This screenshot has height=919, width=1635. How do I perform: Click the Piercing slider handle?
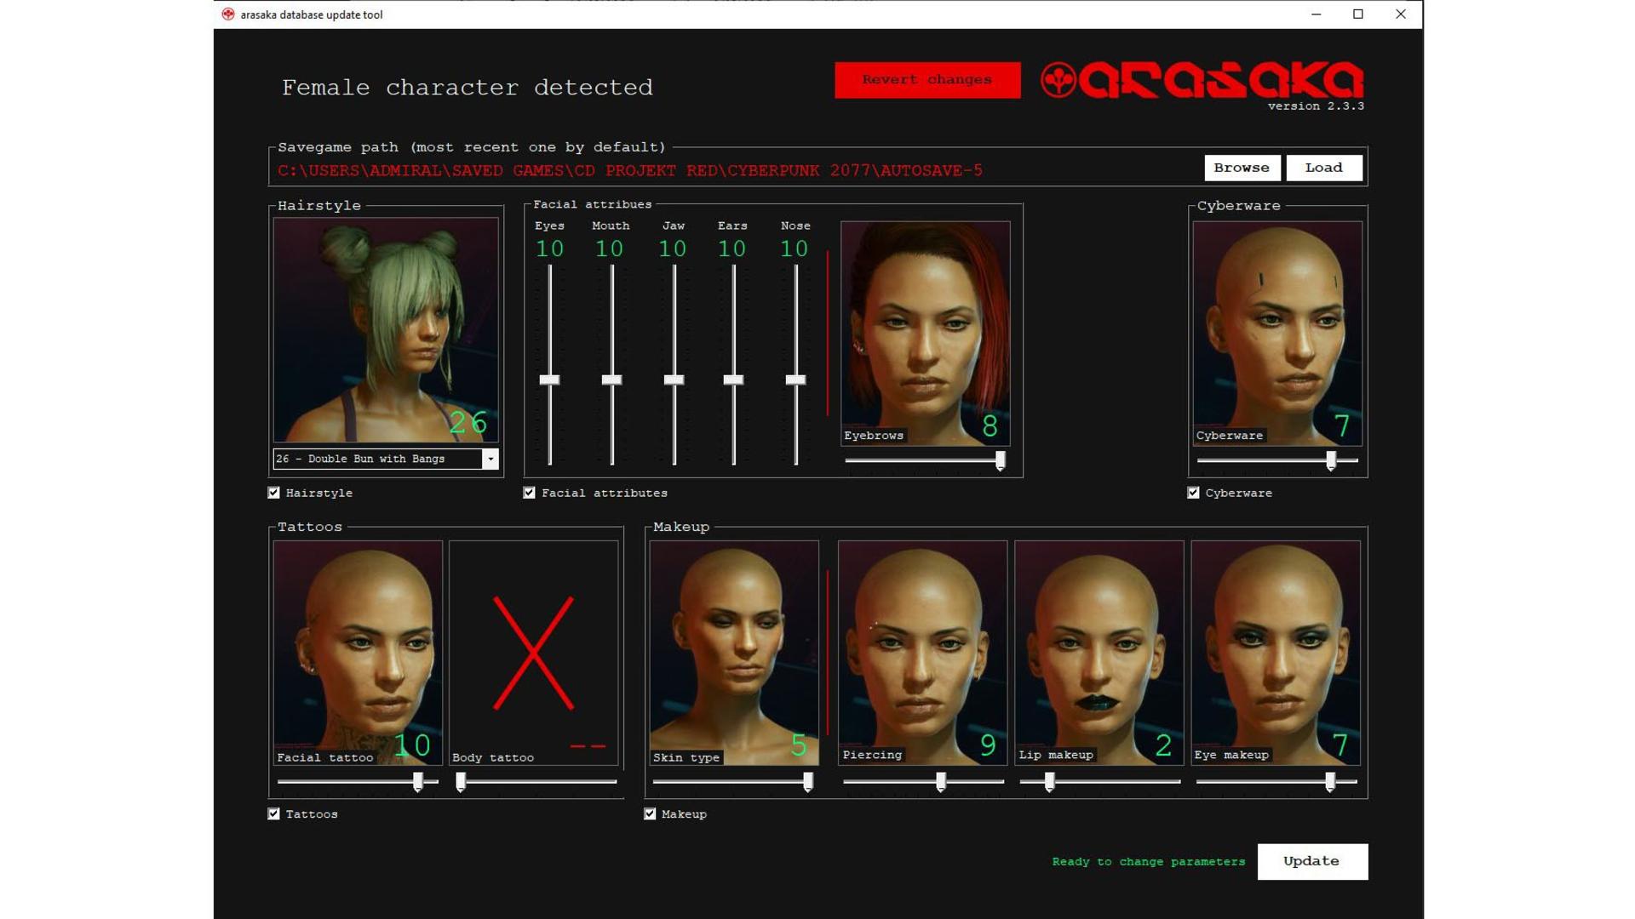tap(941, 782)
